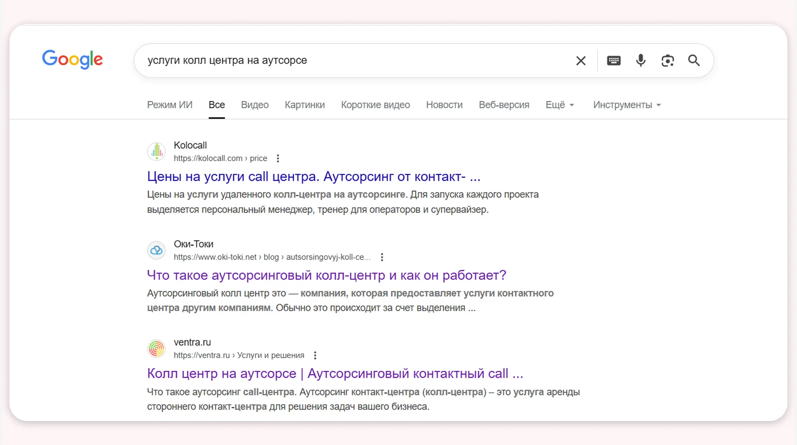Start voice search with the microphone icon
This screenshot has height=445, width=797.
640,60
